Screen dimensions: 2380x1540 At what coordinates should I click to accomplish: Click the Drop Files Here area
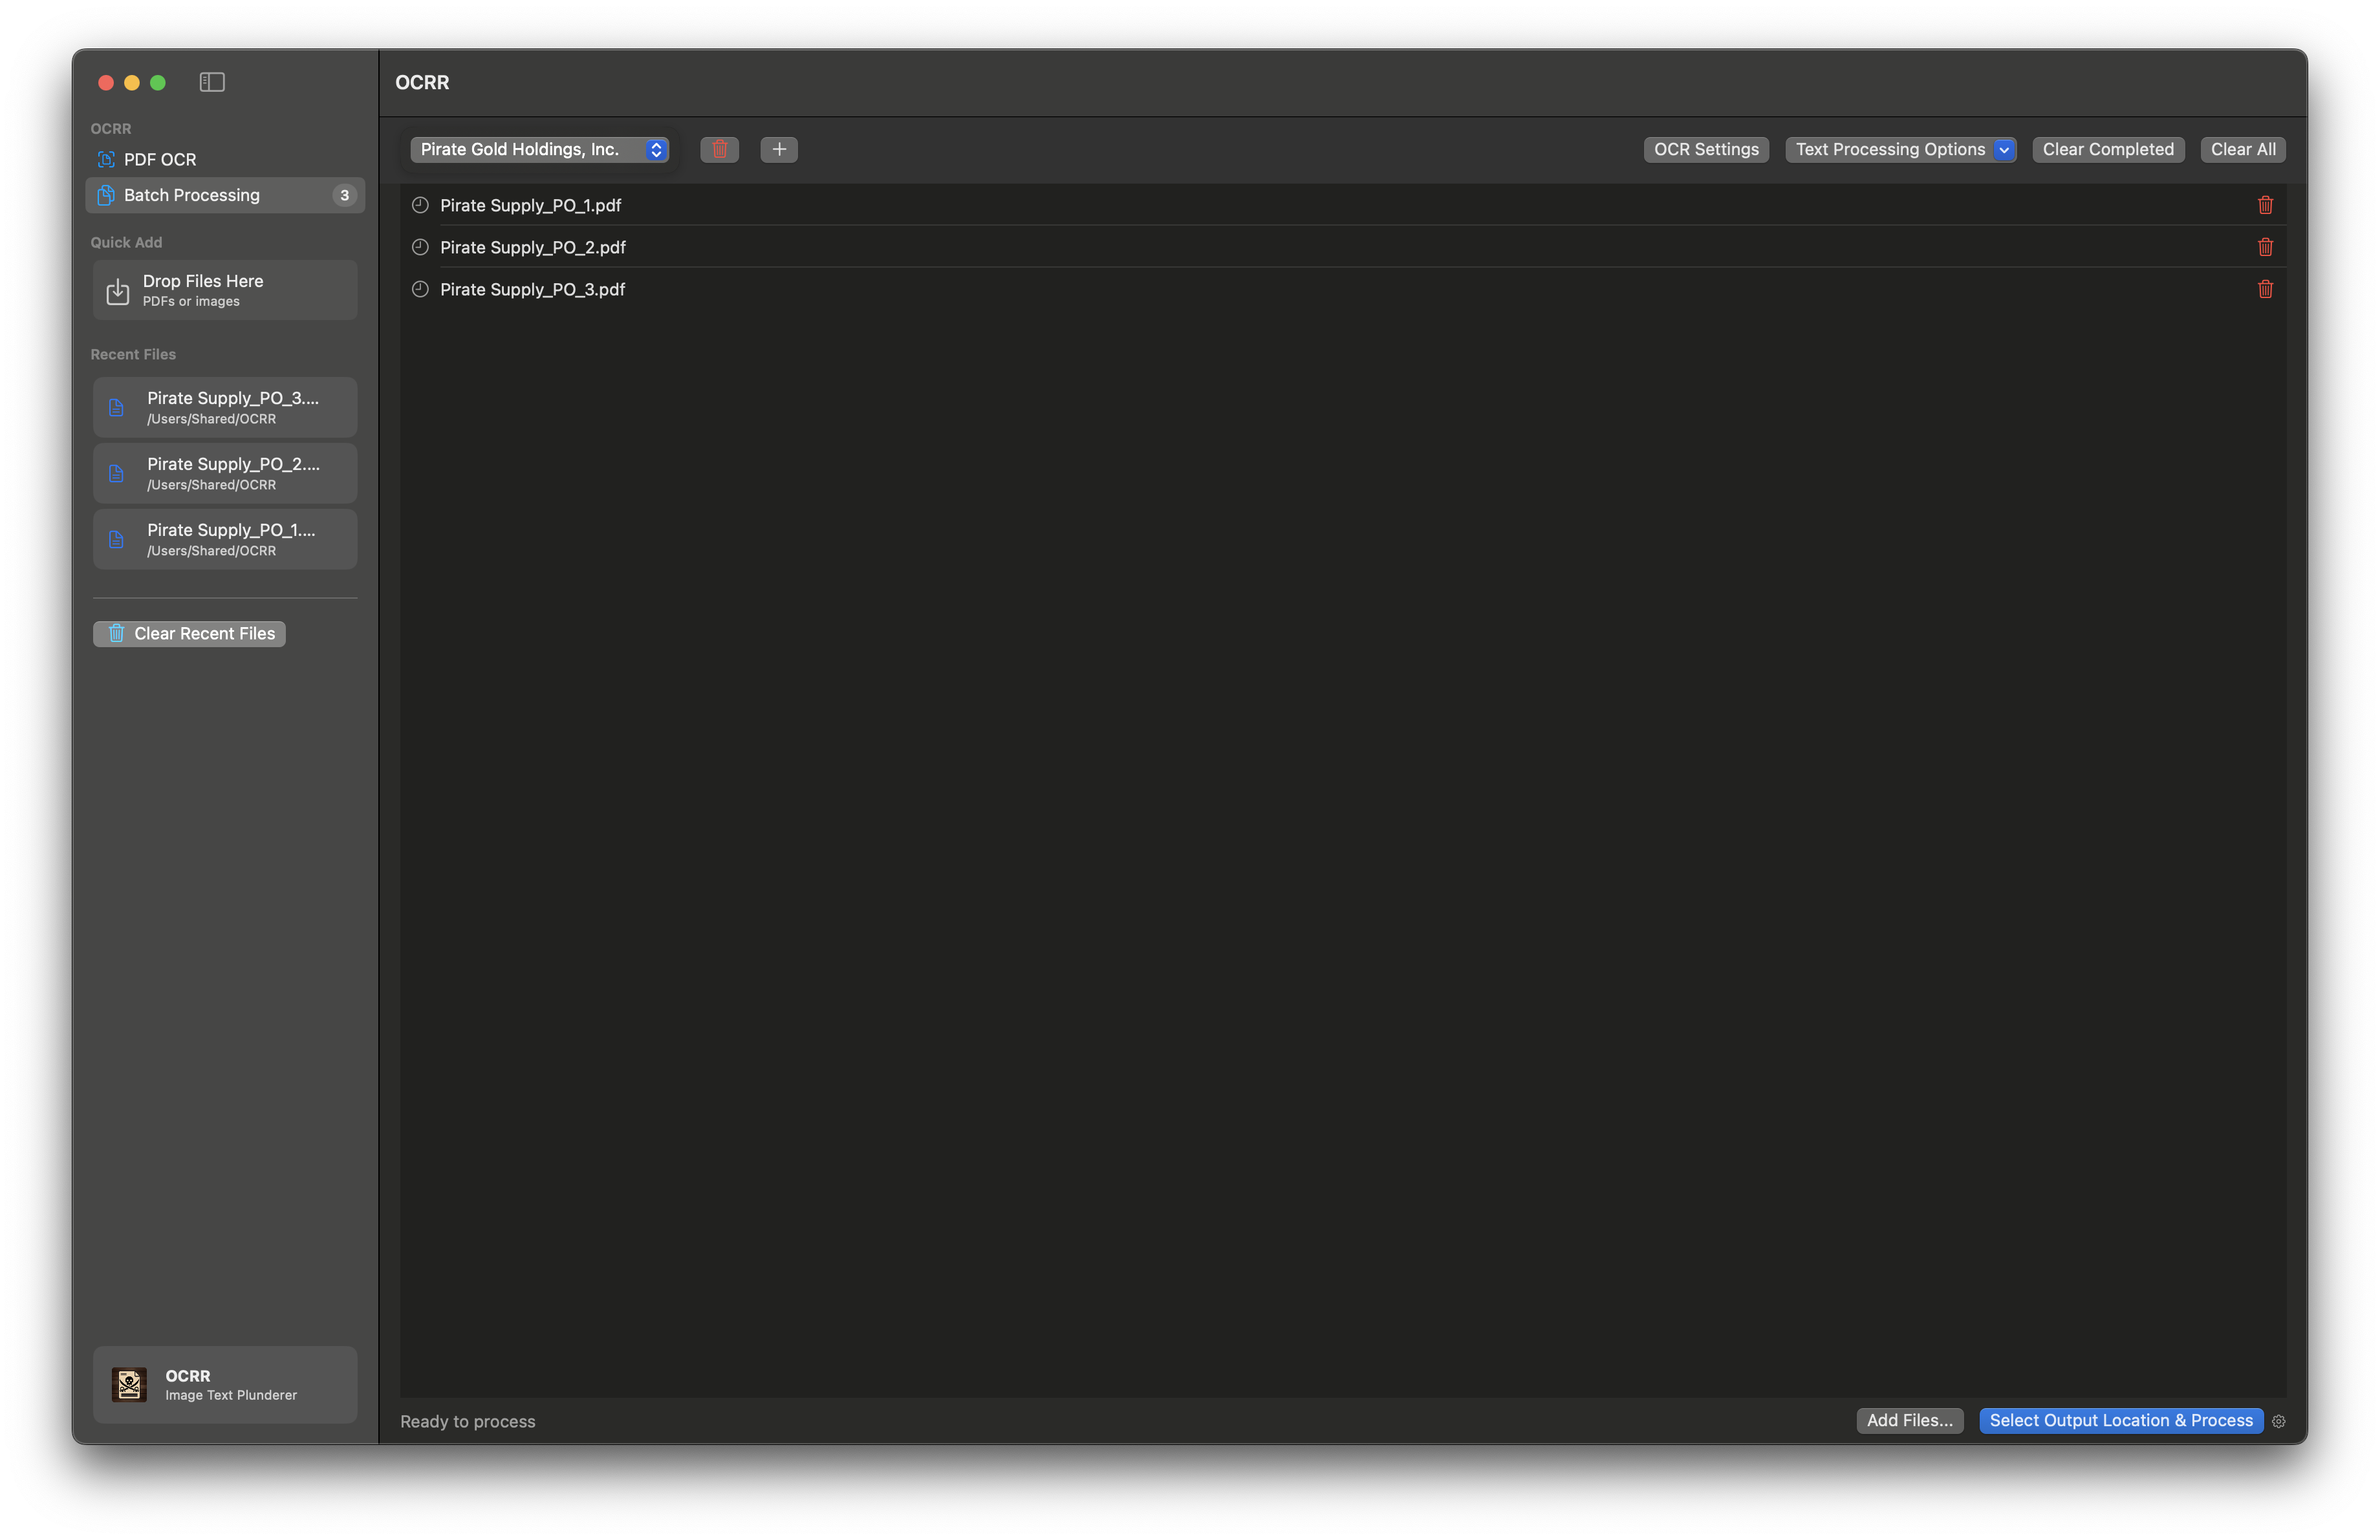pyautogui.click(x=225, y=290)
